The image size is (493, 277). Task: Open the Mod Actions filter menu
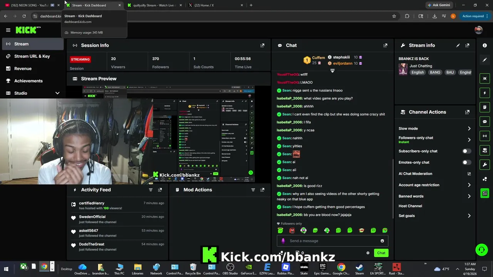[253, 190]
